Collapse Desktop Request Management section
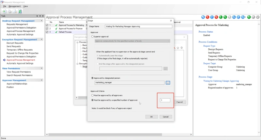 pos(41,21)
